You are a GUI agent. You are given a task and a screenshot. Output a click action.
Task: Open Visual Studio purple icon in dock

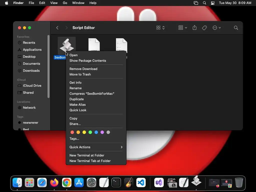[x=159, y=182]
